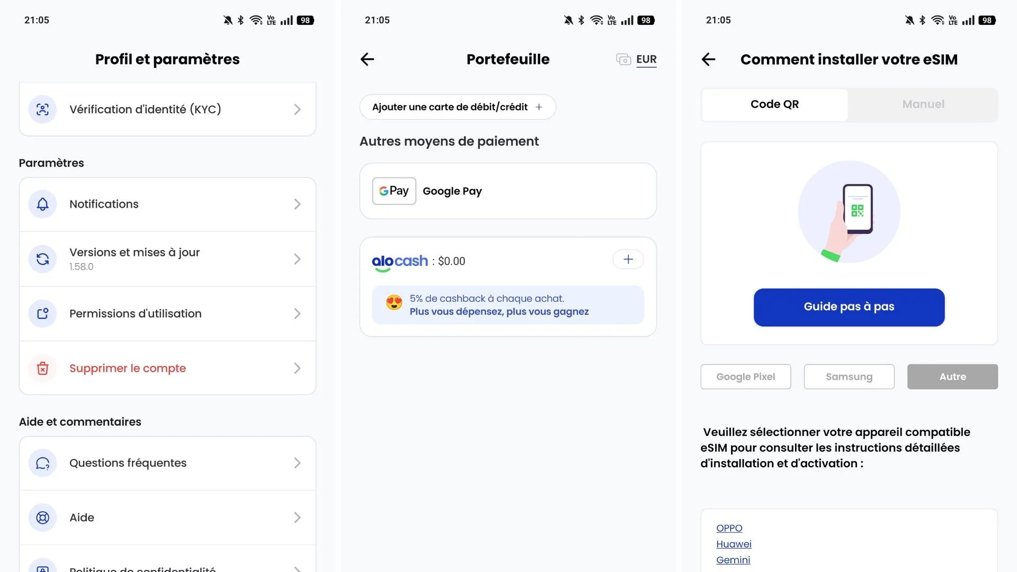Switch to the Code QR tab
Image resolution: width=1017 pixels, height=572 pixels.
point(774,104)
